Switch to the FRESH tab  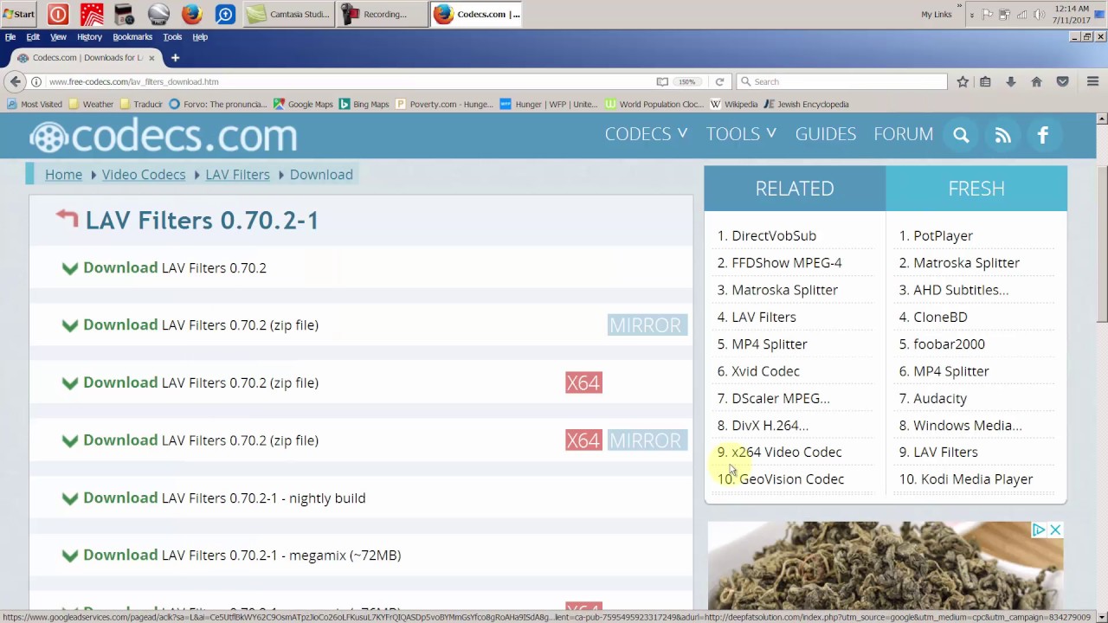(976, 189)
